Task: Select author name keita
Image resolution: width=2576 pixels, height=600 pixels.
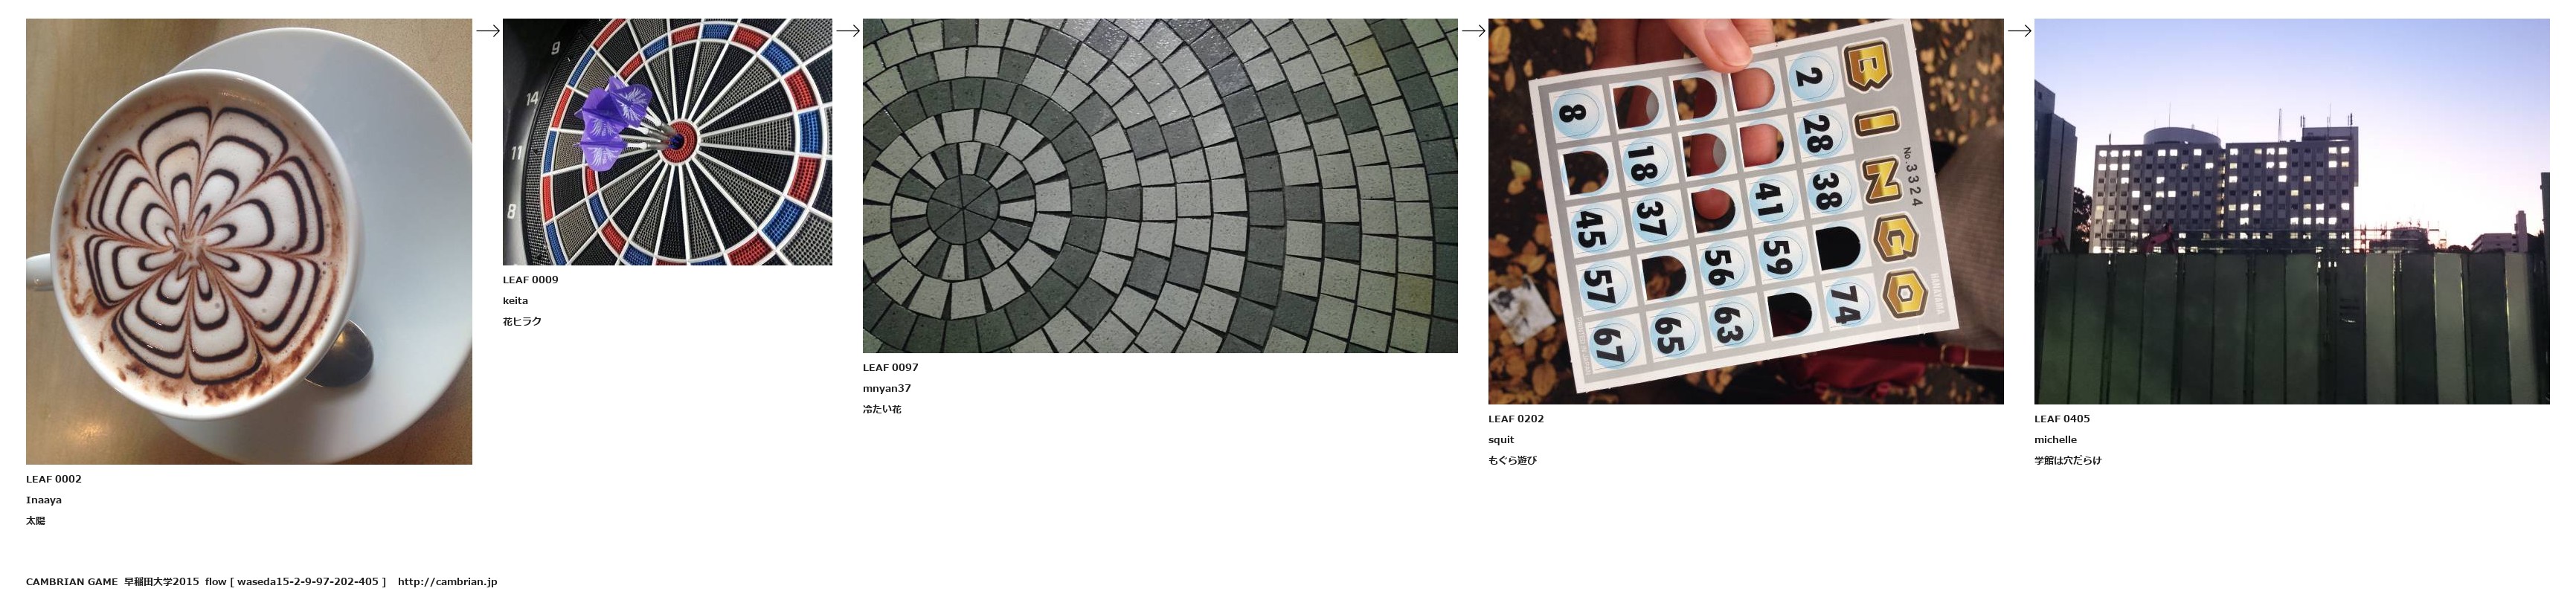Action: [x=515, y=301]
